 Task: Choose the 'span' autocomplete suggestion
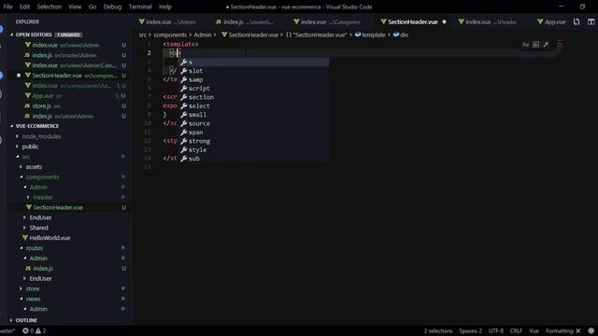tap(254, 133)
